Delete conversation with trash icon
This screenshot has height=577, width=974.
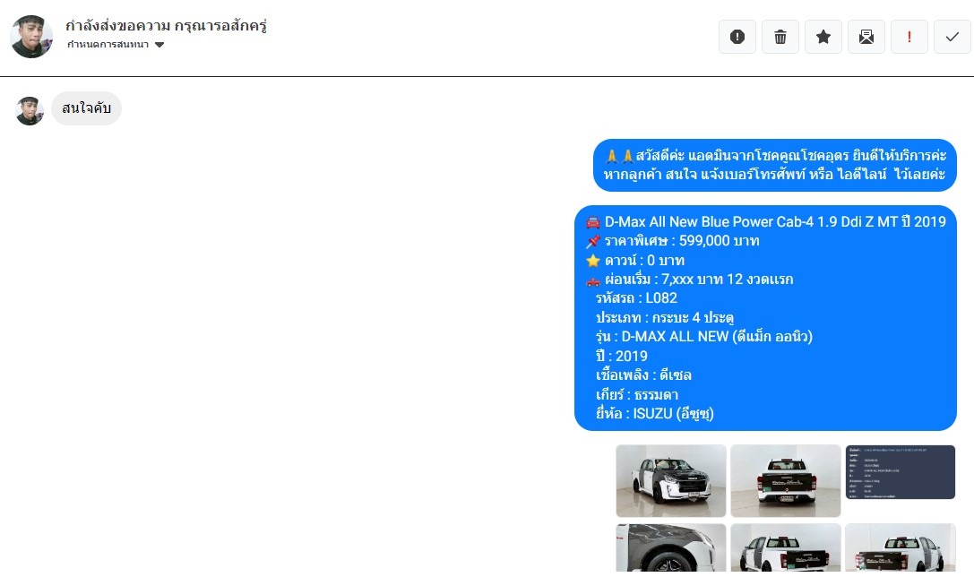(x=780, y=37)
